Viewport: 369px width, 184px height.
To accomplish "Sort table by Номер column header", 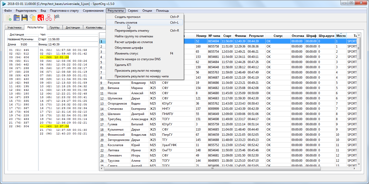I will (x=201, y=36).
